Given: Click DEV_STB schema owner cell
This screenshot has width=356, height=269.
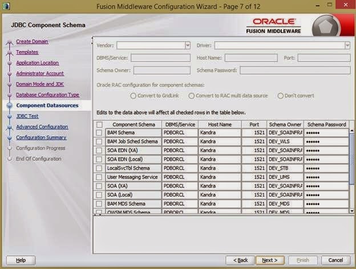Looking at the screenshot, I should pyautogui.click(x=285, y=168).
